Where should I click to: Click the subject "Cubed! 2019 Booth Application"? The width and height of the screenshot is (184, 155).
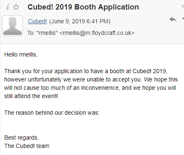(x=83, y=7)
